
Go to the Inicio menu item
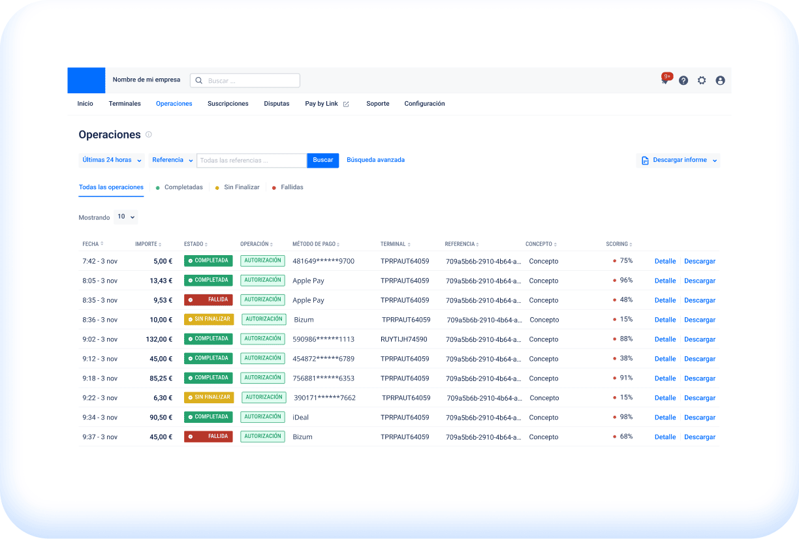(86, 104)
